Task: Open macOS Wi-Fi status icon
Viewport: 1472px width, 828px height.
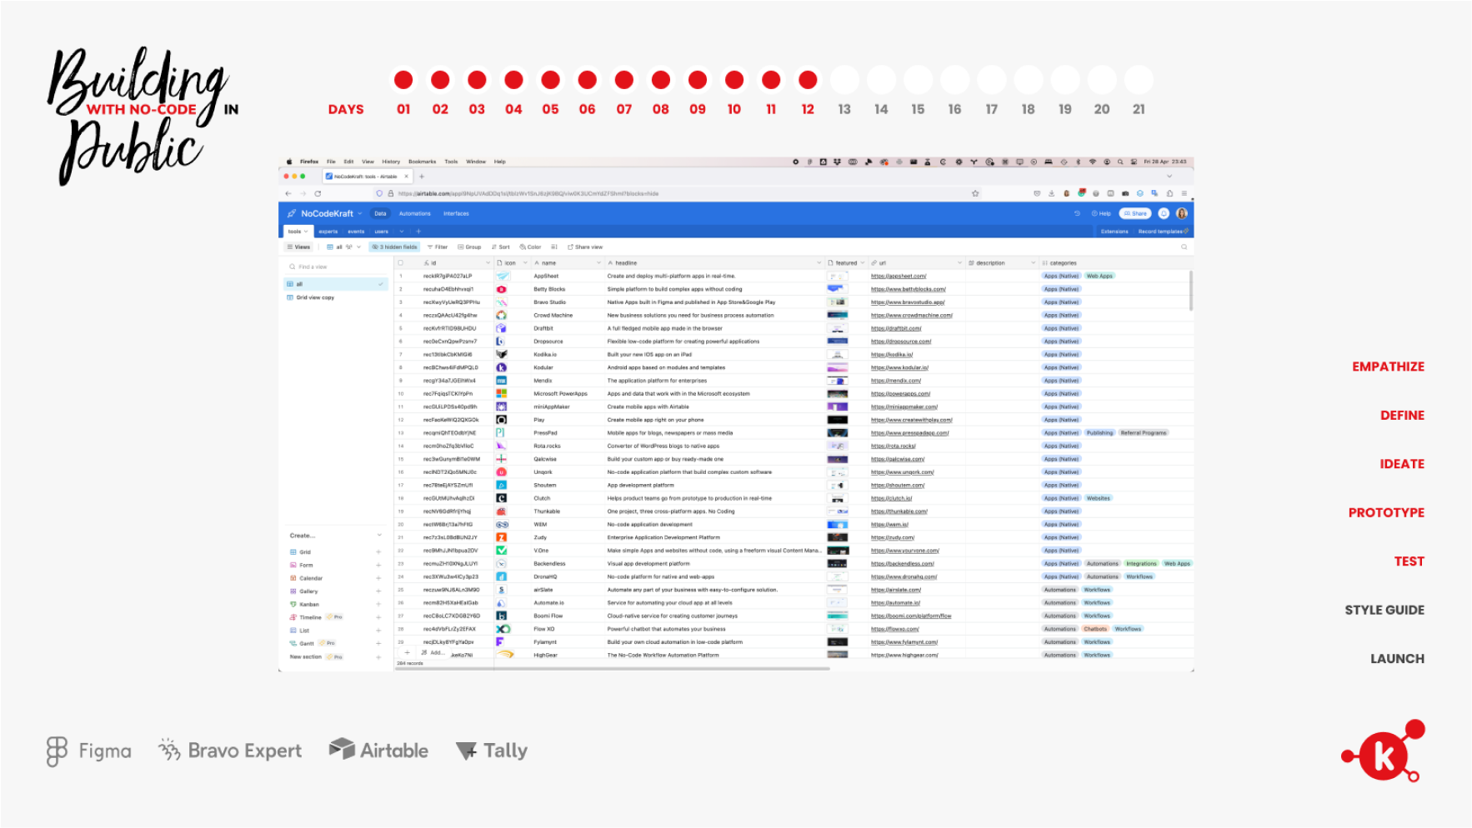Action: pos(1092,162)
